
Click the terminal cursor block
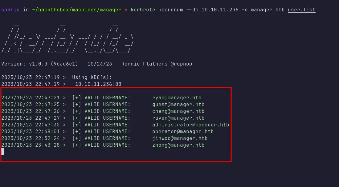point(3,151)
